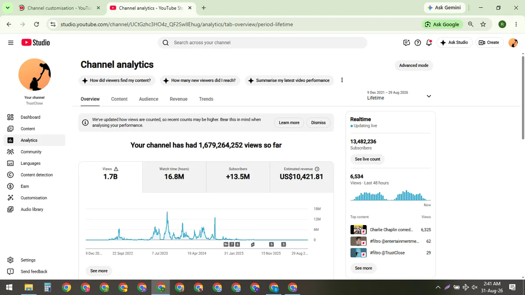Switch to the Audience tab

click(149, 99)
